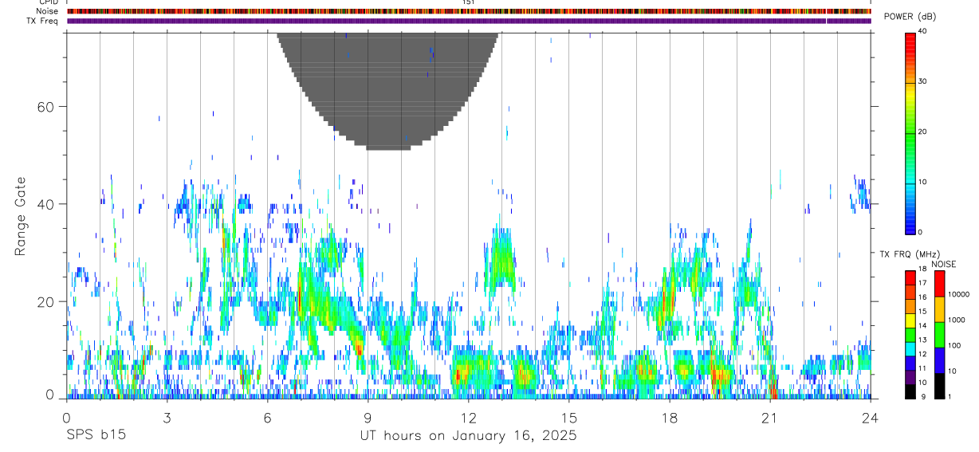This screenshot has width=979, height=452.
Task: Click the 11 label in the TX FRQ legend
Action: [923, 368]
